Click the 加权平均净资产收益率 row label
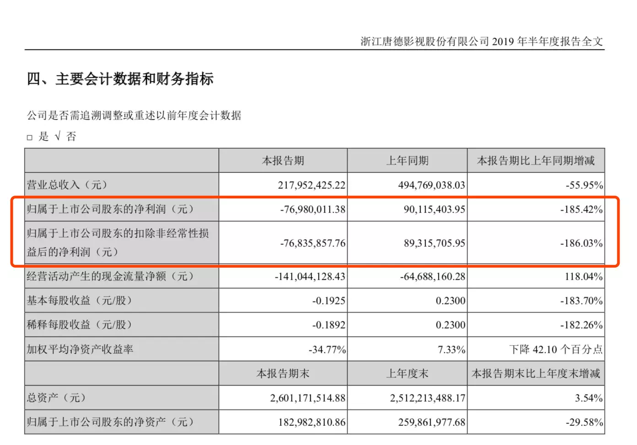The height and width of the screenshot is (445, 637). click(x=80, y=350)
